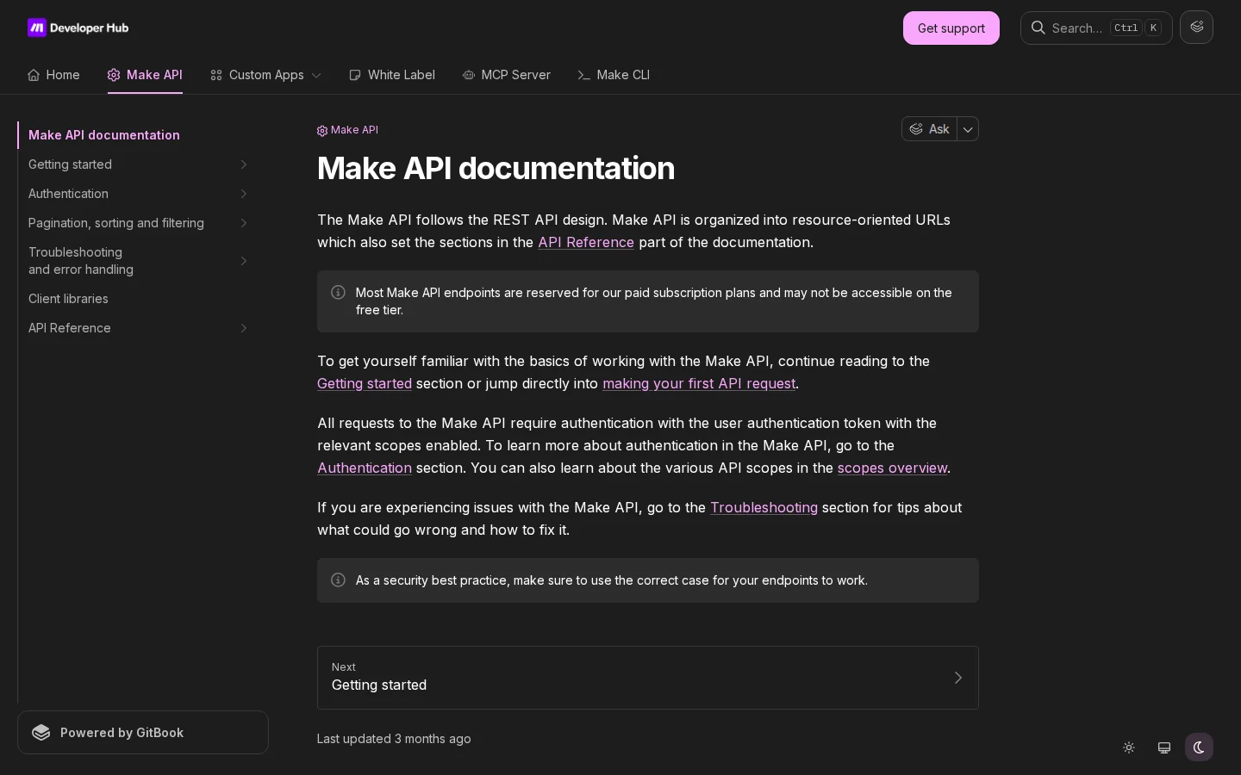Click the Search input field
This screenshot has width=1241, height=775.
pyautogui.click(x=1096, y=28)
